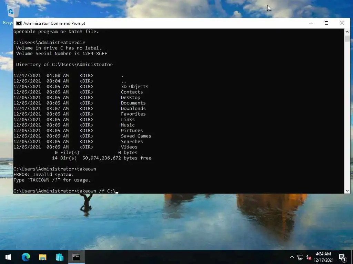
Task: Click the Volume Serial Number 12F4-86FF text
Action: click(x=62, y=53)
